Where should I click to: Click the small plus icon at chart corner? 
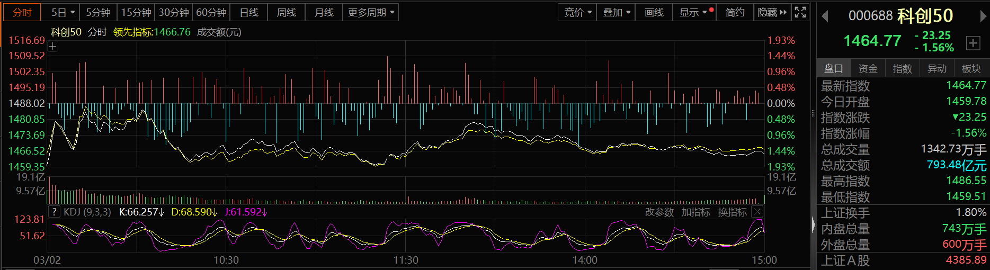pyautogui.click(x=52, y=47)
